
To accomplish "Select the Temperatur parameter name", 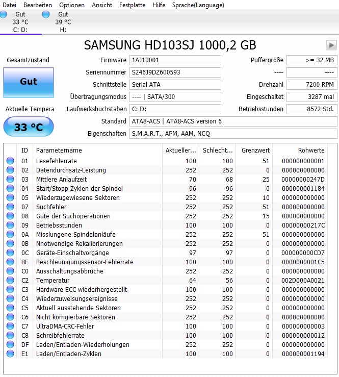I will pos(53,281).
